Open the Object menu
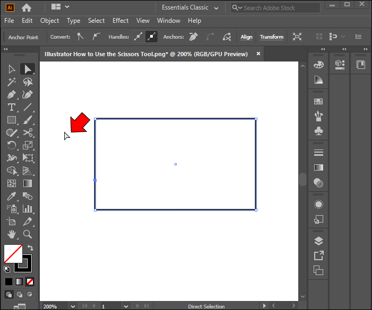The image size is (372, 310). coord(49,21)
